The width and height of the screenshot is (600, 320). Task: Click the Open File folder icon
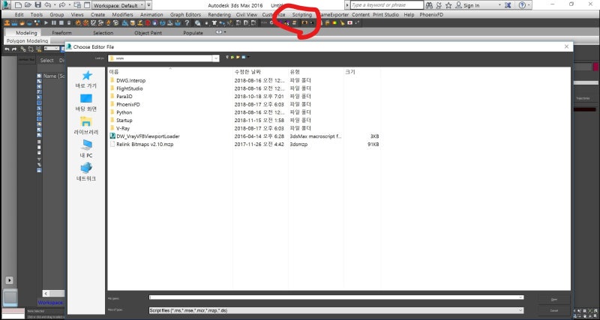pyautogui.click(x=28, y=5)
